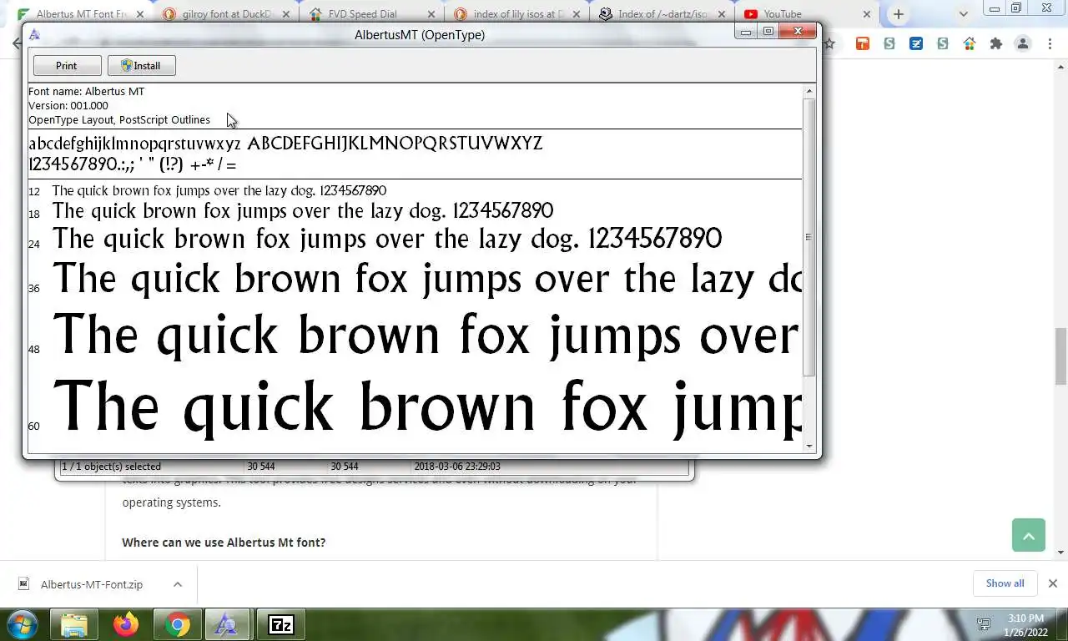This screenshot has height=641, width=1068.
Task: Click 'Where can we use Albertus Mt font?' heading
Action: pyautogui.click(x=224, y=543)
